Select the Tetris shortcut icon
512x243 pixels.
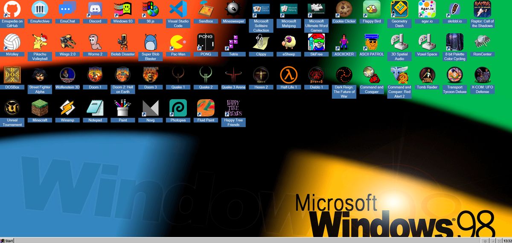point(233,42)
